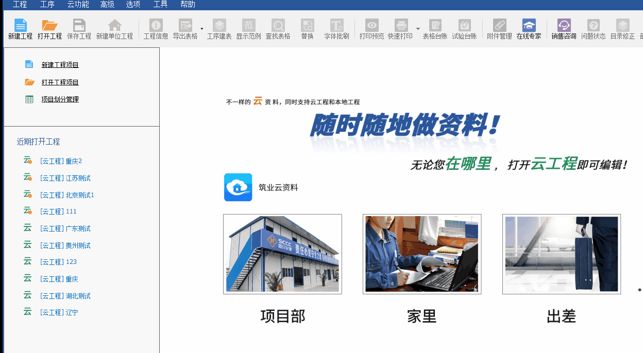Open the 高级 menu

107,5
